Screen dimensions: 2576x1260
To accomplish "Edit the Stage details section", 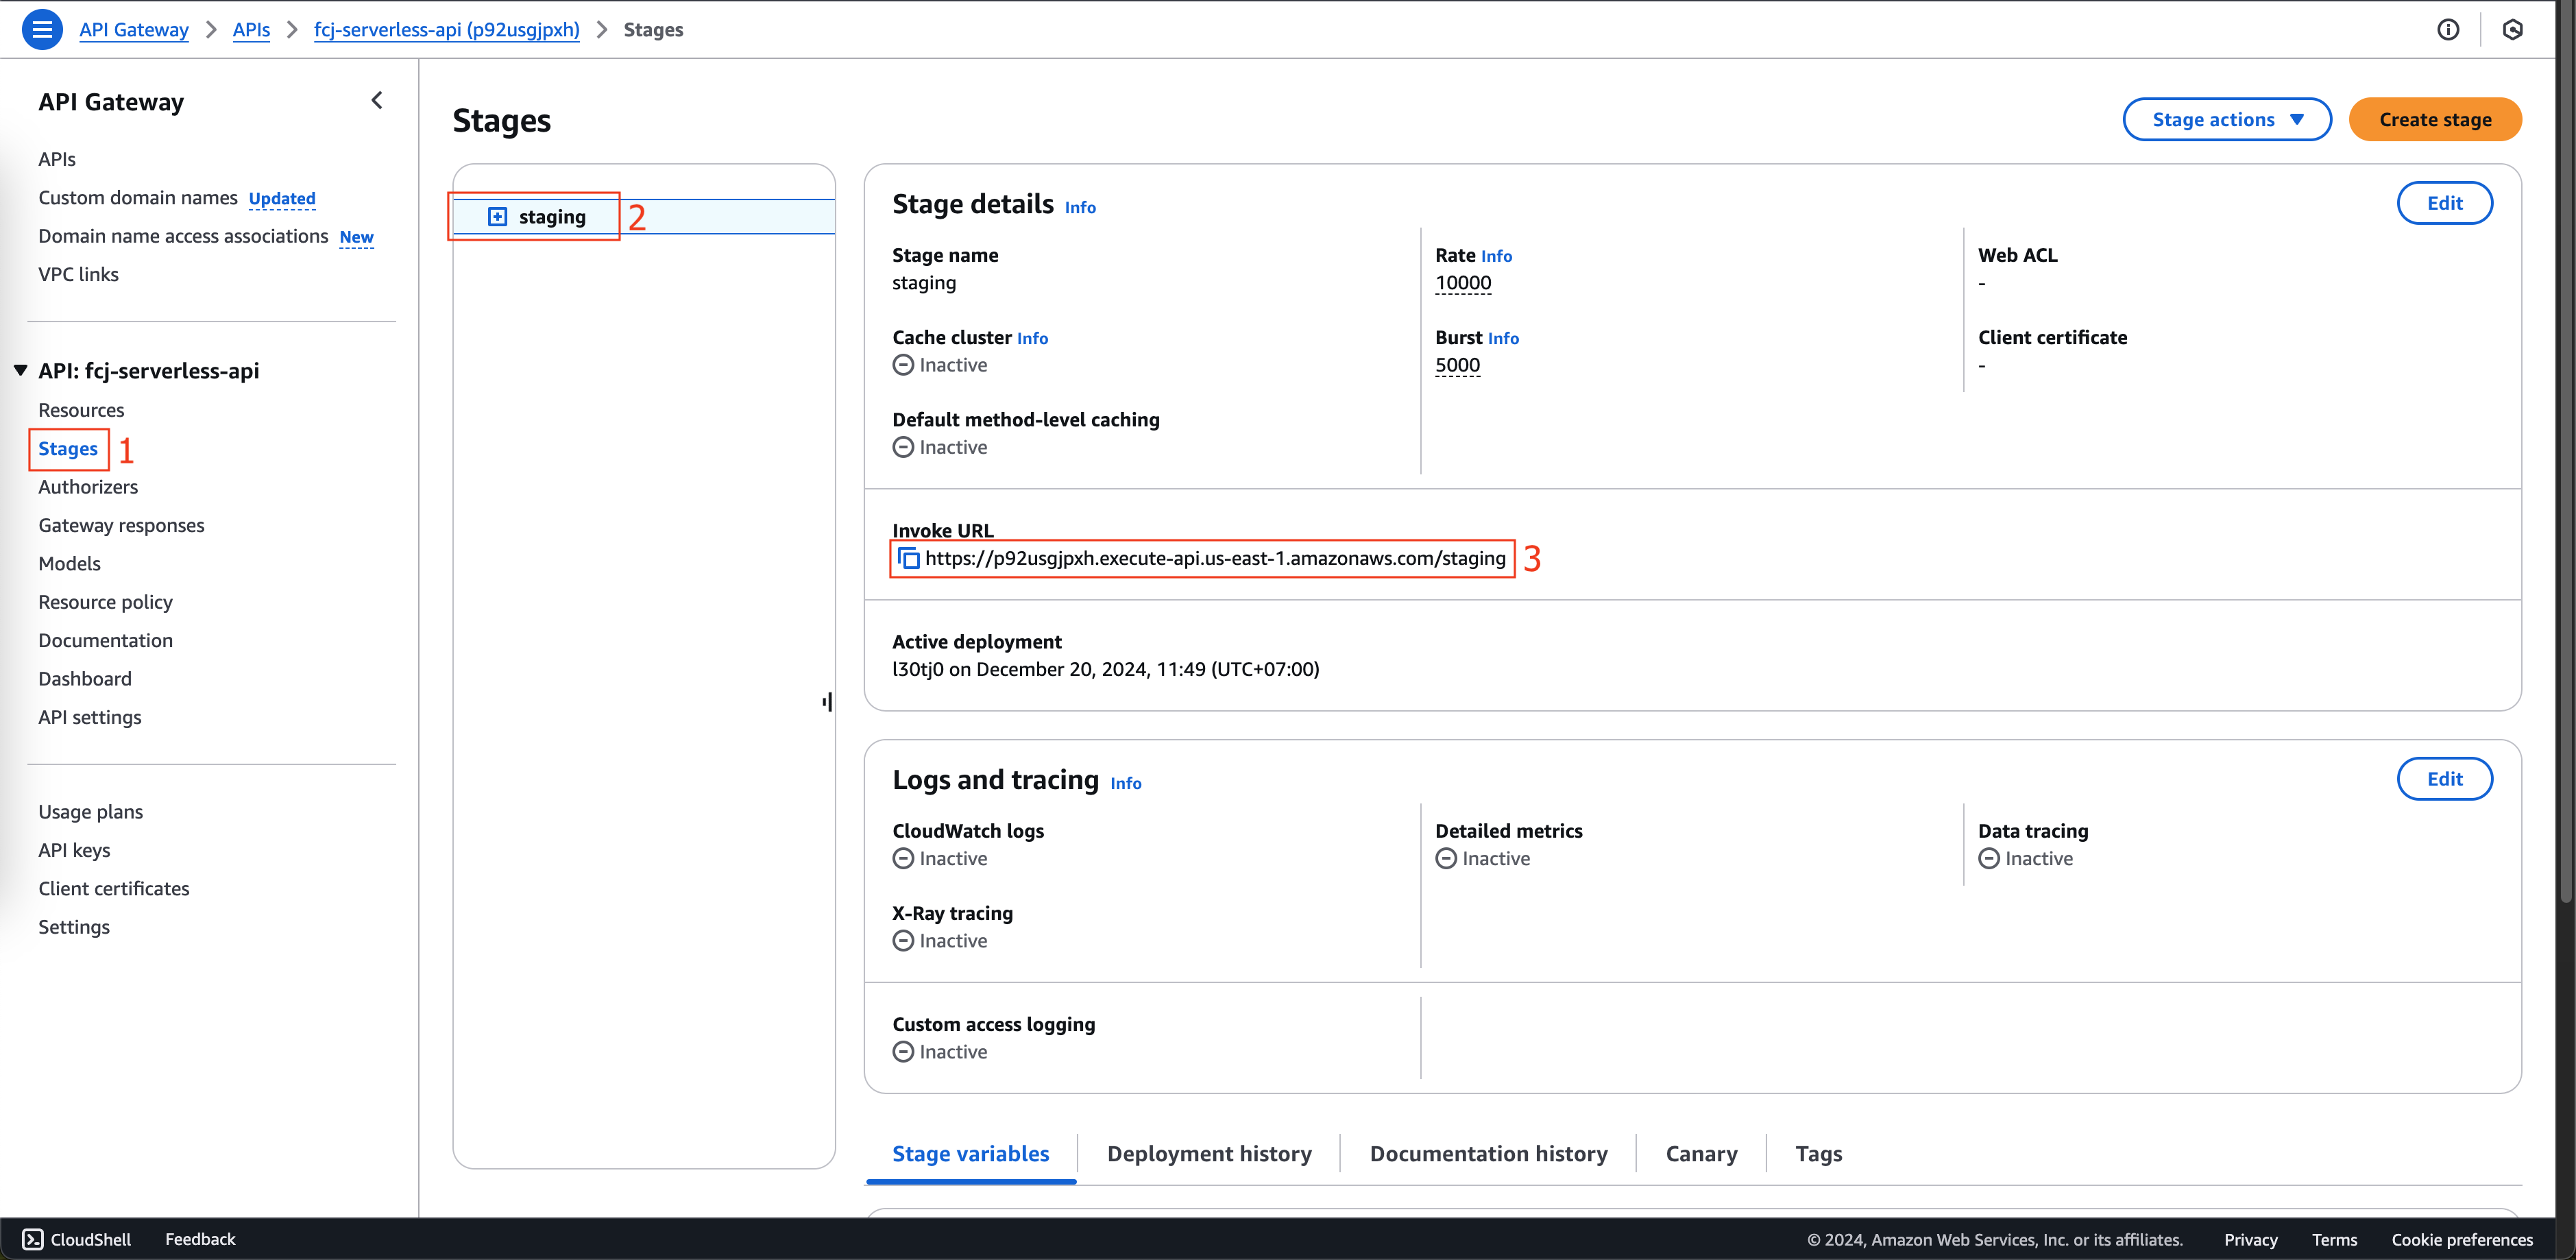I will point(2444,203).
